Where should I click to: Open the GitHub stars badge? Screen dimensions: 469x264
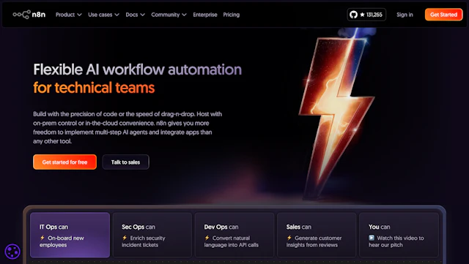pos(366,15)
